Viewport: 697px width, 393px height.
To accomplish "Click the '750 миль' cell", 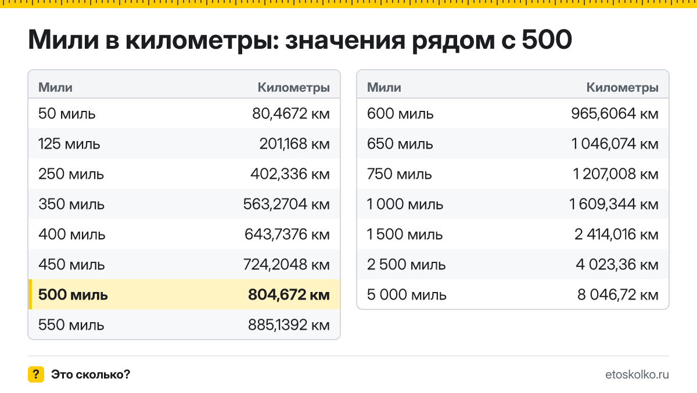I will pos(400,174).
